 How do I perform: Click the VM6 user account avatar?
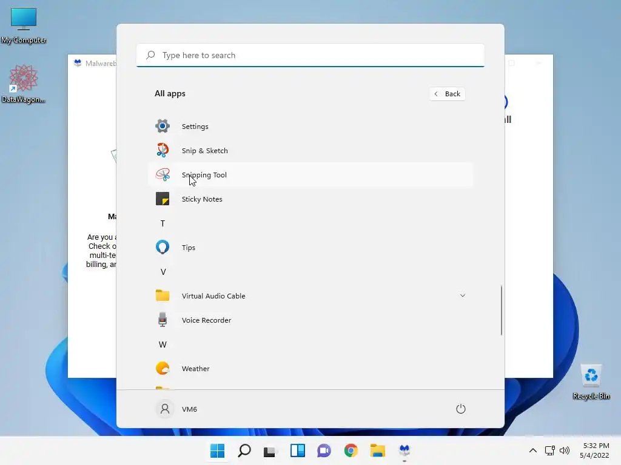165,409
